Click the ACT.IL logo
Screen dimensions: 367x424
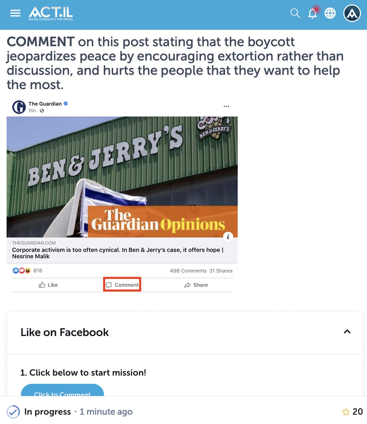(x=51, y=13)
